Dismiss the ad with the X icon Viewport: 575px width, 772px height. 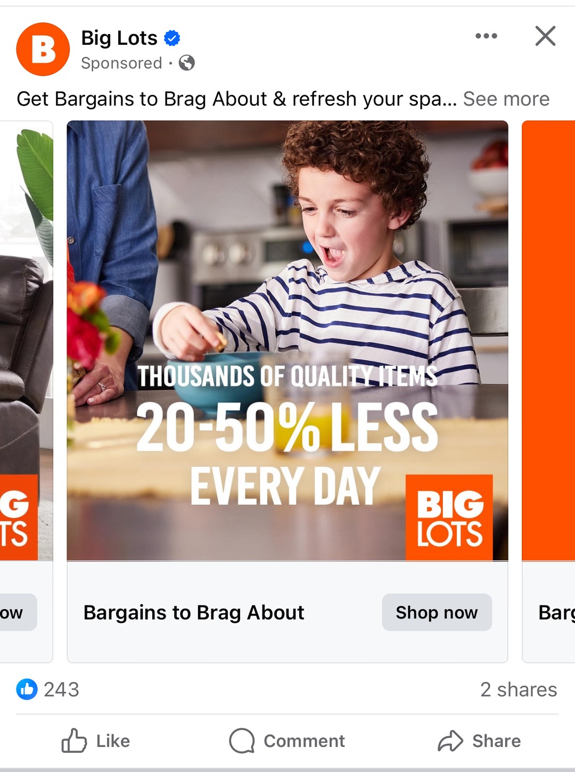pyautogui.click(x=545, y=36)
